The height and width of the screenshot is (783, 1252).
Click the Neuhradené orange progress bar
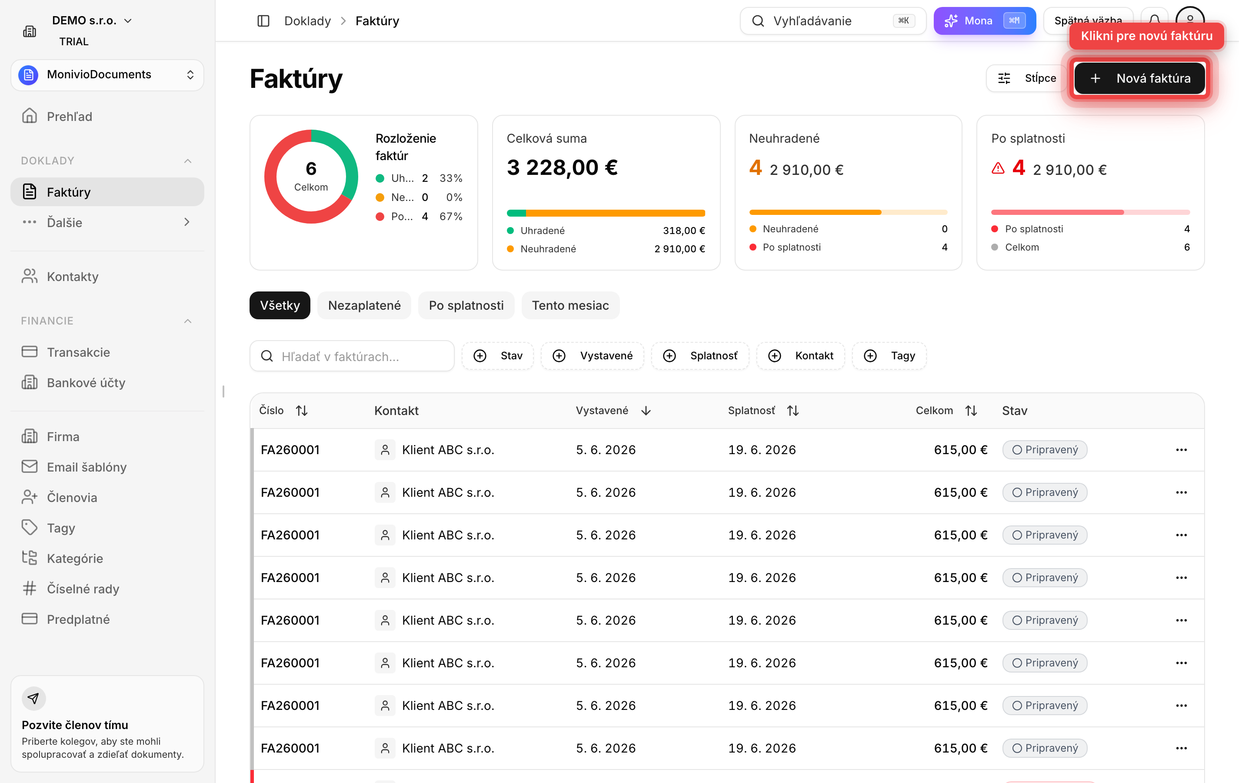[x=848, y=212]
